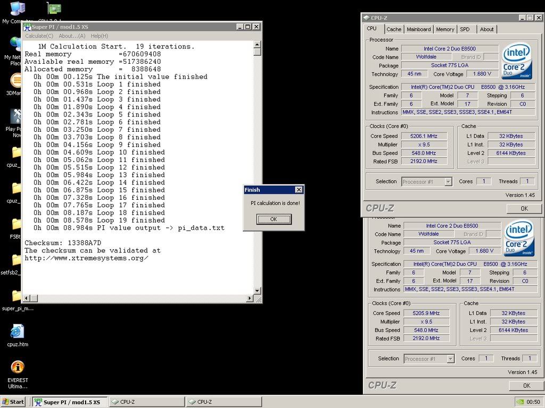545x408 pixels.
Task: Click the http://www.xtremesystems.org/ text
Action: point(87,258)
